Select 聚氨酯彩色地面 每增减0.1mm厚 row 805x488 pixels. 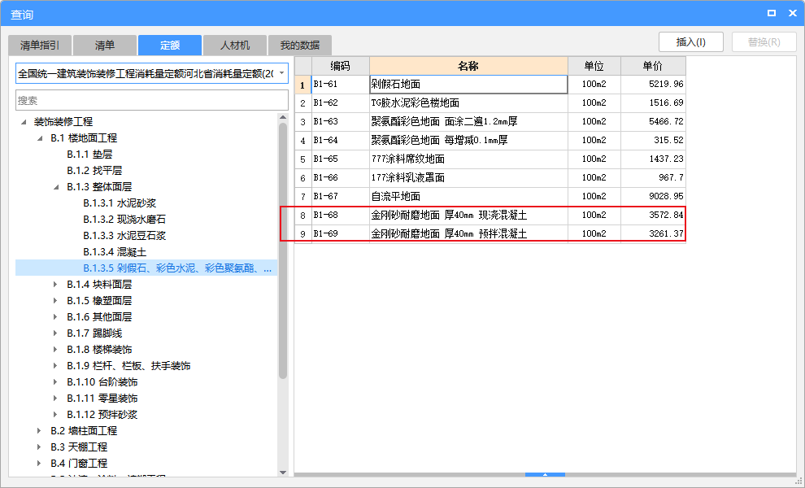point(490,140)
